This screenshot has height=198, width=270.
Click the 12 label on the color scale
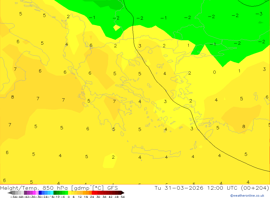click(80, 197)
